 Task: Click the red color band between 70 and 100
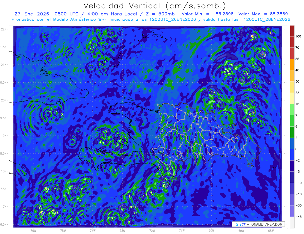click(x=292, y=42)
